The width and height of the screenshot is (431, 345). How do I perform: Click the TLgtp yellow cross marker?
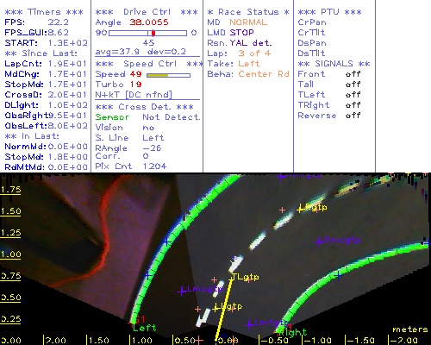coord(232,278)
